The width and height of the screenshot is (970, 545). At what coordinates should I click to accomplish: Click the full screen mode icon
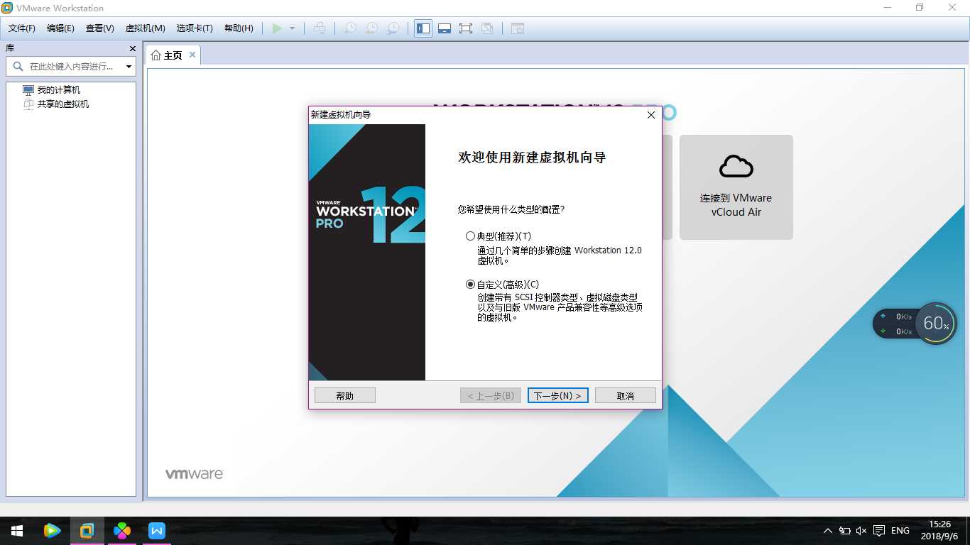[466, 28]
